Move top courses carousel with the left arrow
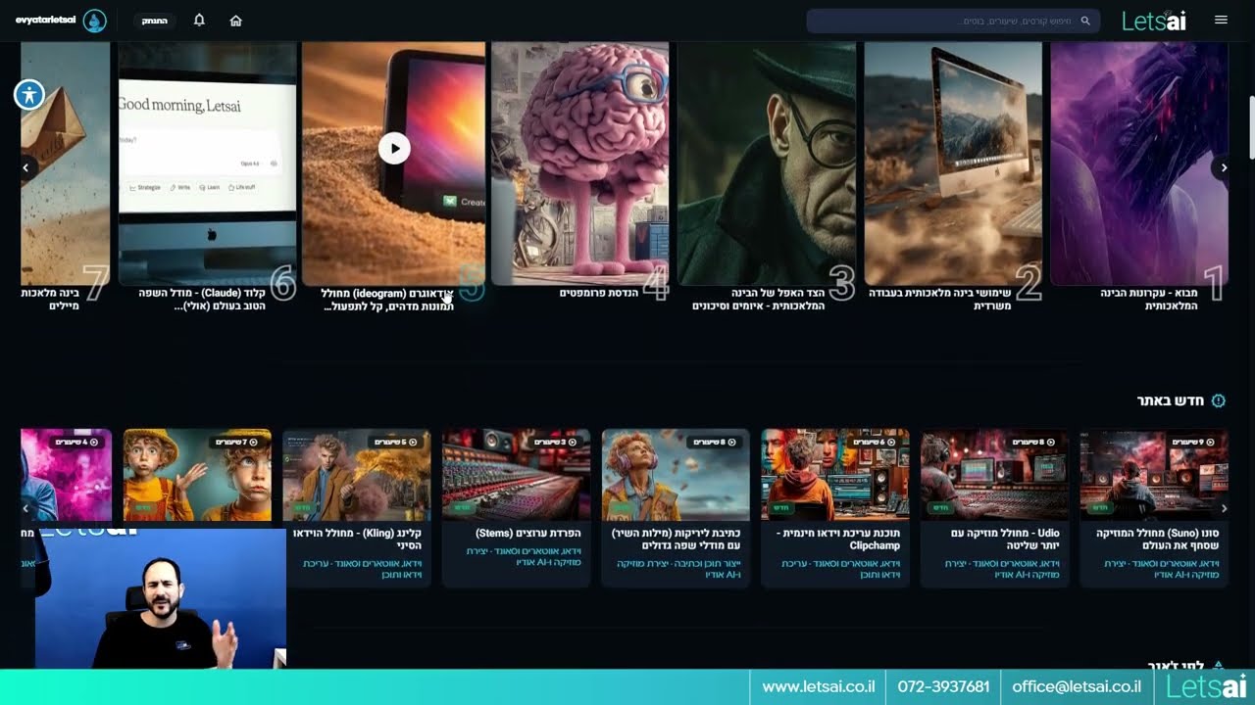The height and width of the screenshot is (705, 1255). [26, 168]
